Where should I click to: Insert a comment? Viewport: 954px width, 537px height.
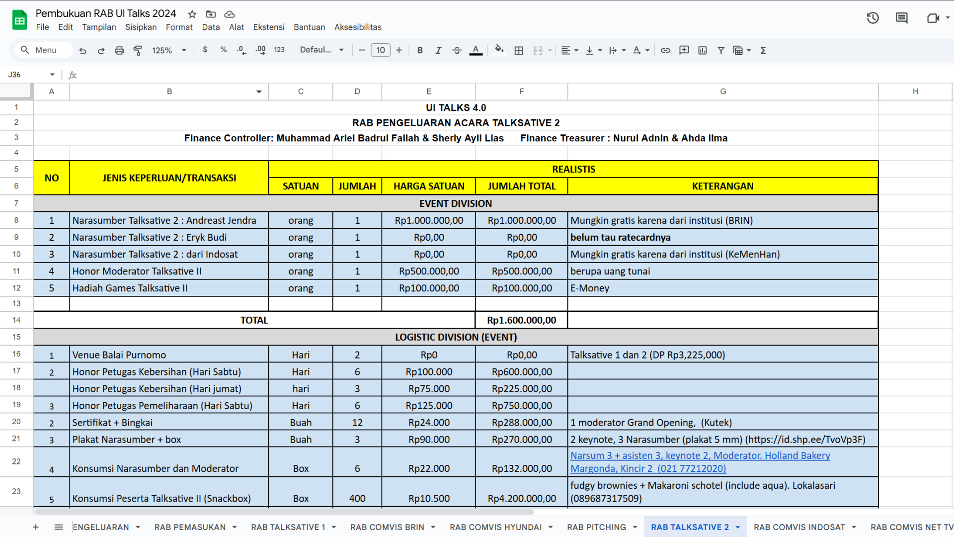click(684, 50)
